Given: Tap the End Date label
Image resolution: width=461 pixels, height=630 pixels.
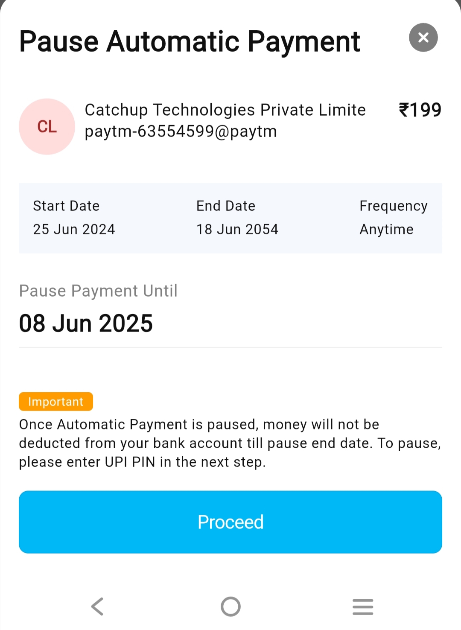Looking at the screenshot, I should pyautogui.click(x=226, y=206).
